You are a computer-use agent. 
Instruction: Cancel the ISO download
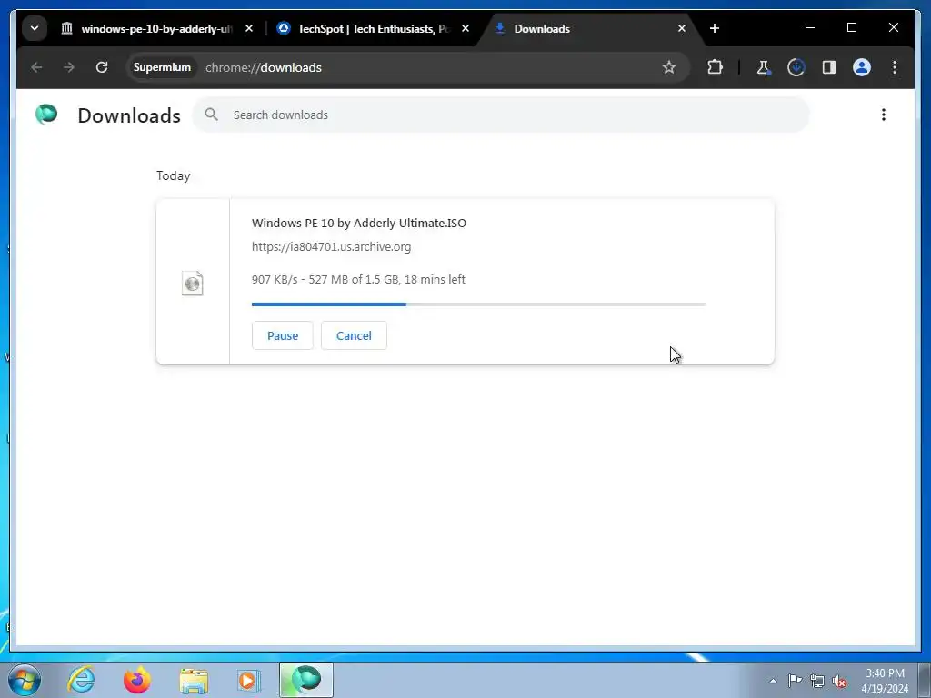click(354, 335)
